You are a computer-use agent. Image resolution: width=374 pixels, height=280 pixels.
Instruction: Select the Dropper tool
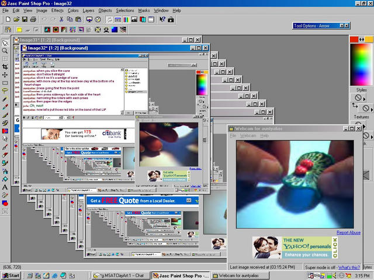click(5, 107)
